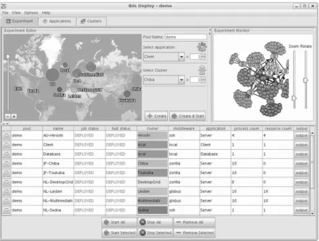Click the VU cluster circle on the map

pos(52,75)
